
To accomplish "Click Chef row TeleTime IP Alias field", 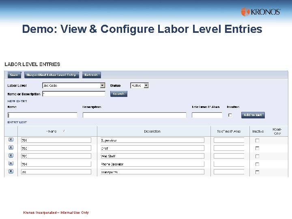I will (x=229, y=148).
